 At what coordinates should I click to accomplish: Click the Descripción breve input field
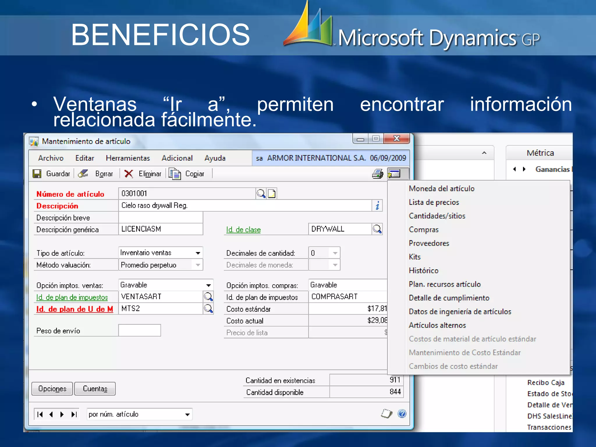click(160, 217)
